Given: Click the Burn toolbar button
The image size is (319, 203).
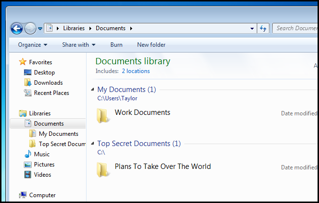Looking at the screenshot, I should [x=116, y=45].
